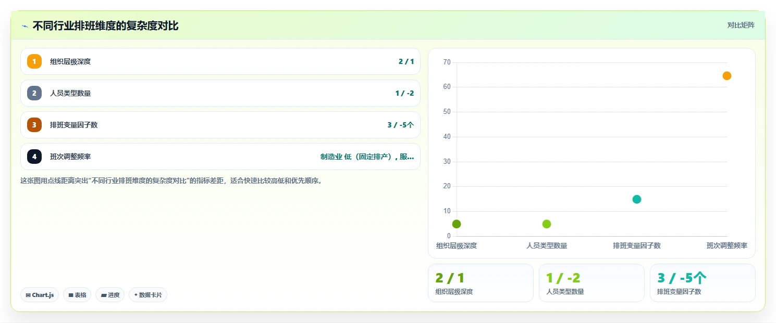Click the 对比矩阵 label

[x=741, y=25]
